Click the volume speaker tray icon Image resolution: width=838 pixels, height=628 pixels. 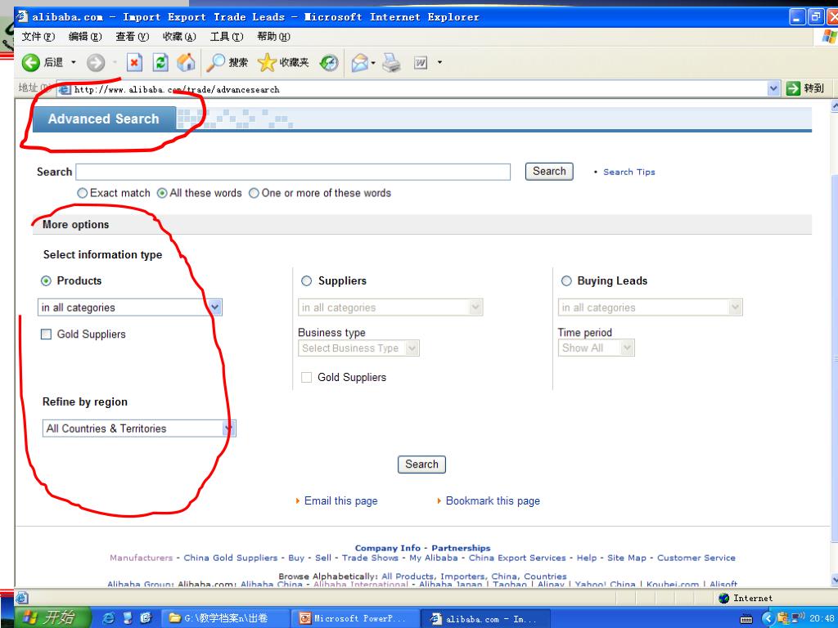[x=800, y=618]
